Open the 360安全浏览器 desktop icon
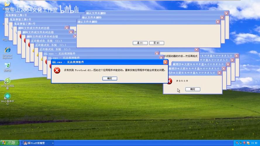This screenshot has height=146, width=260. click(x=8, y=84)
